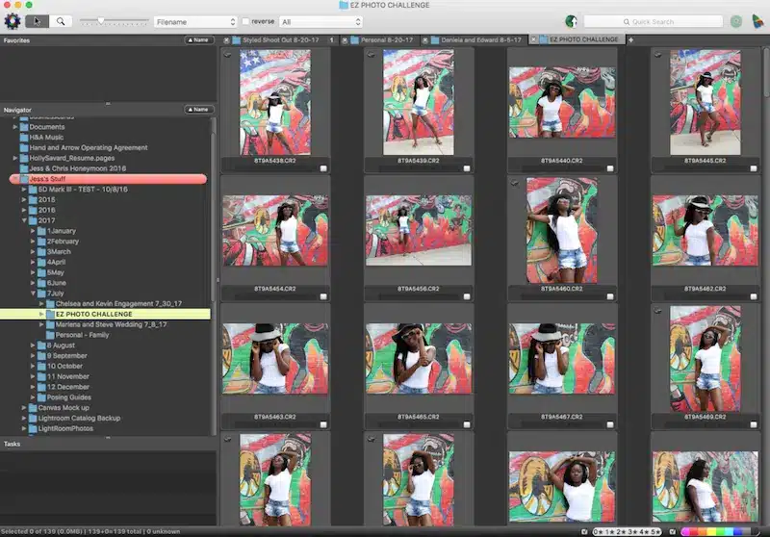The height and width of the screenshot is (537, 770).
Task: Close the Styled Shoot Out 8-20-17 tab
Action: (x=226, y=40)
